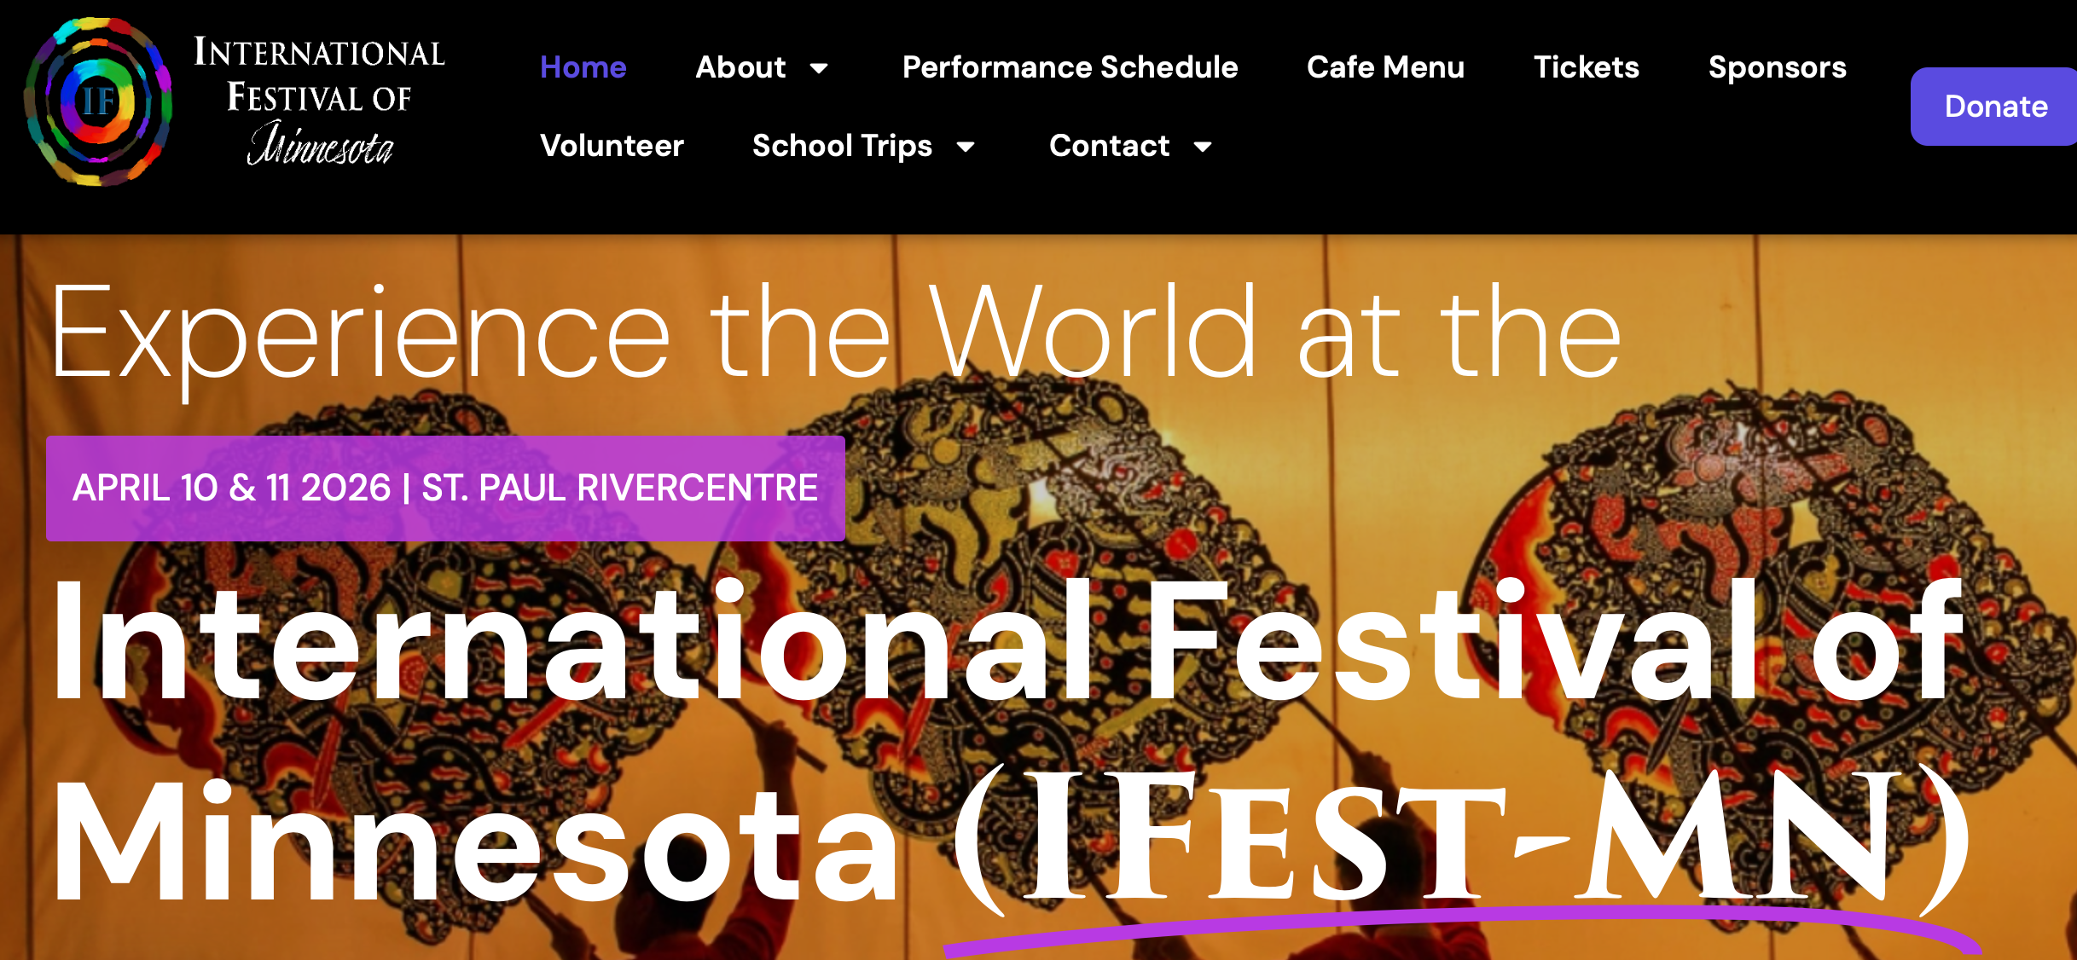This screenshot has height=960, width=2077.
Task: Open the Performance Schedule page
Action: 1070,67
